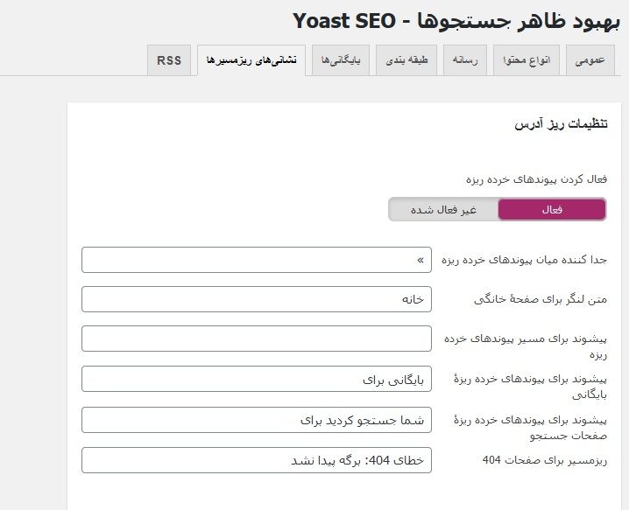Open the RSS tab
Image resolution: width=629 pixels, height=510 pixels.
coord(169,60)
